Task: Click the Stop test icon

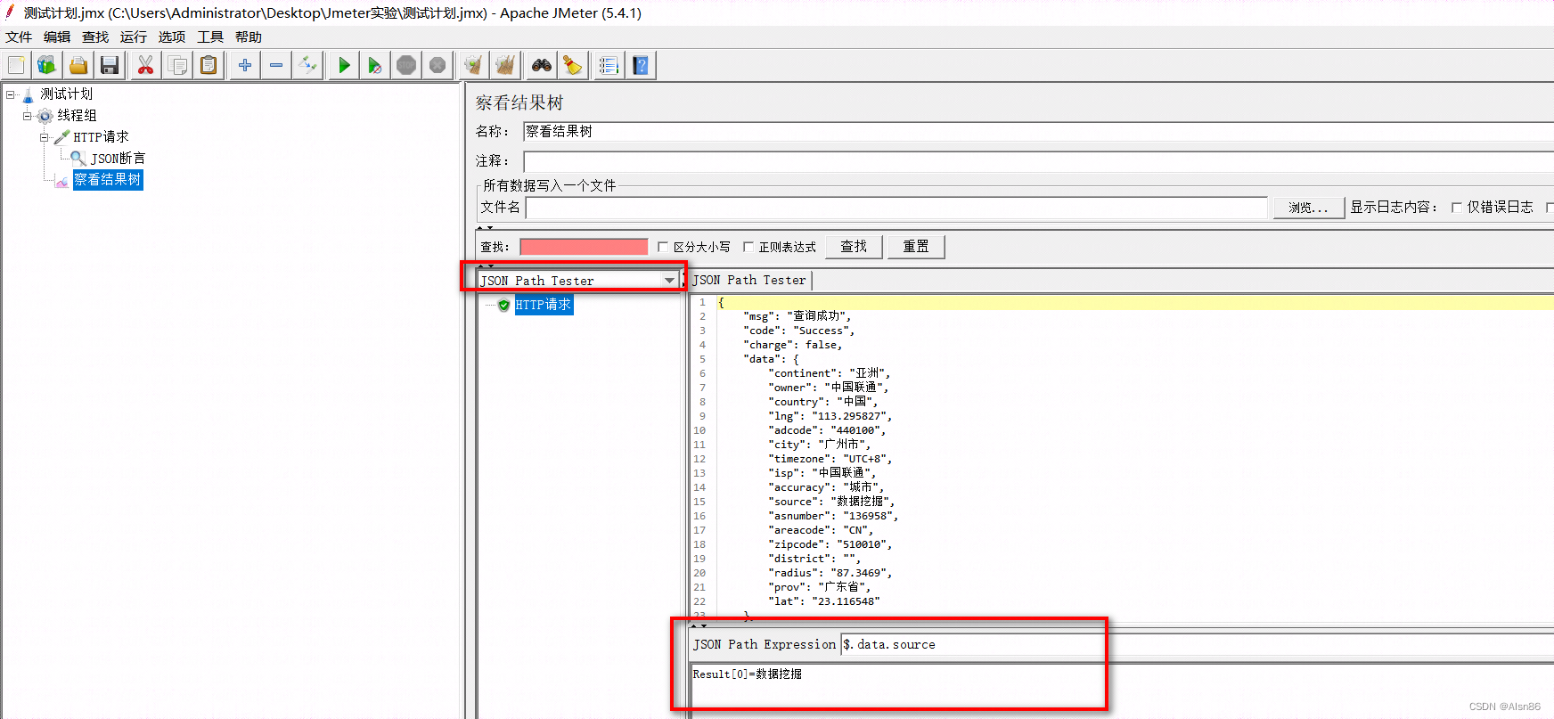Action: pyautogui.click(x=406, y=65)
